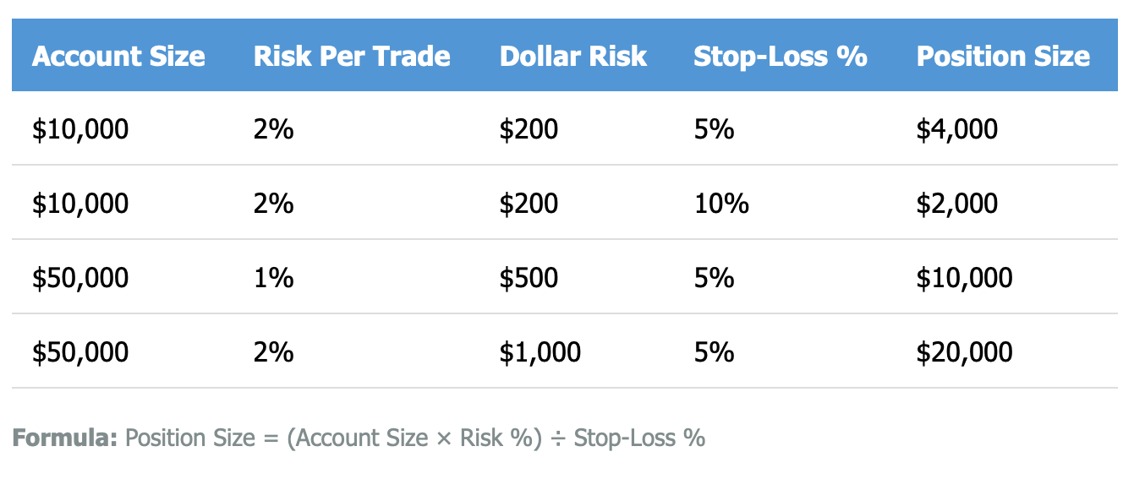Click the Position Size formula text
Image resolution: width=1145 pixels, height=479 pixels.
coord(414,438)
